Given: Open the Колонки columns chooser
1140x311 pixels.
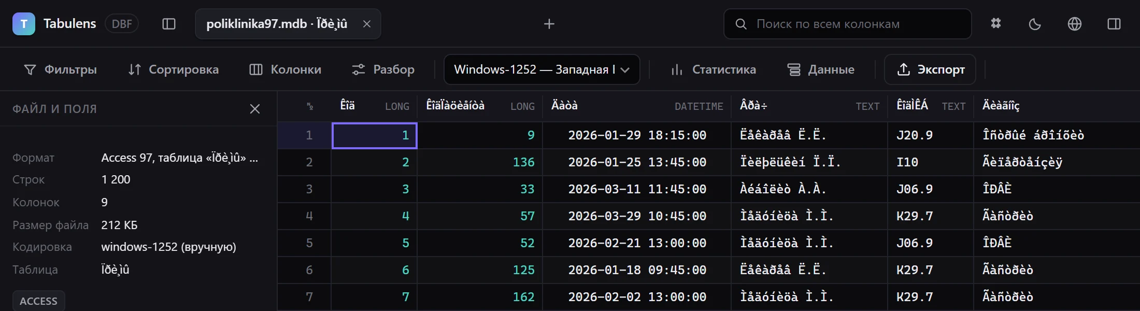Looking at the screenshot, I should (x=286, y=69).
